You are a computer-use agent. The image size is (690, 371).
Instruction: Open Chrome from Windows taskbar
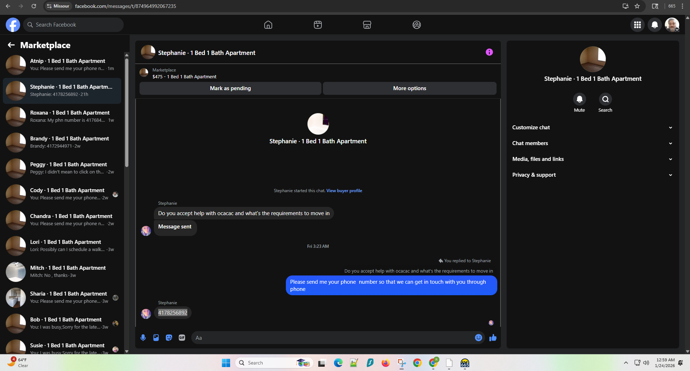[x=417, y=363]
